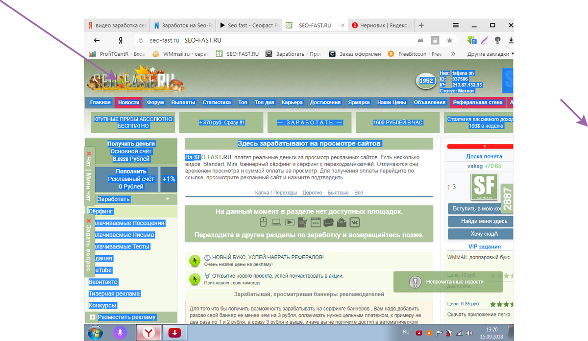Click document-with-pen icon in green banner
This screenshot has height=341, width=588.
(302, 222)
